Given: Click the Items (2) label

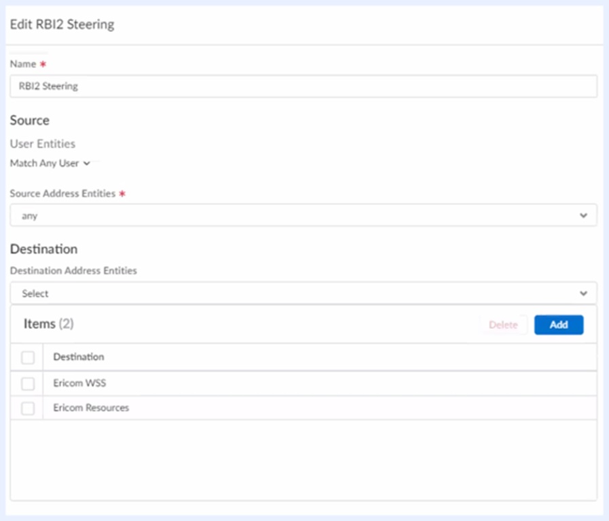Looking at the screenshot, I should pyautogui.click(x=48, y=324).
